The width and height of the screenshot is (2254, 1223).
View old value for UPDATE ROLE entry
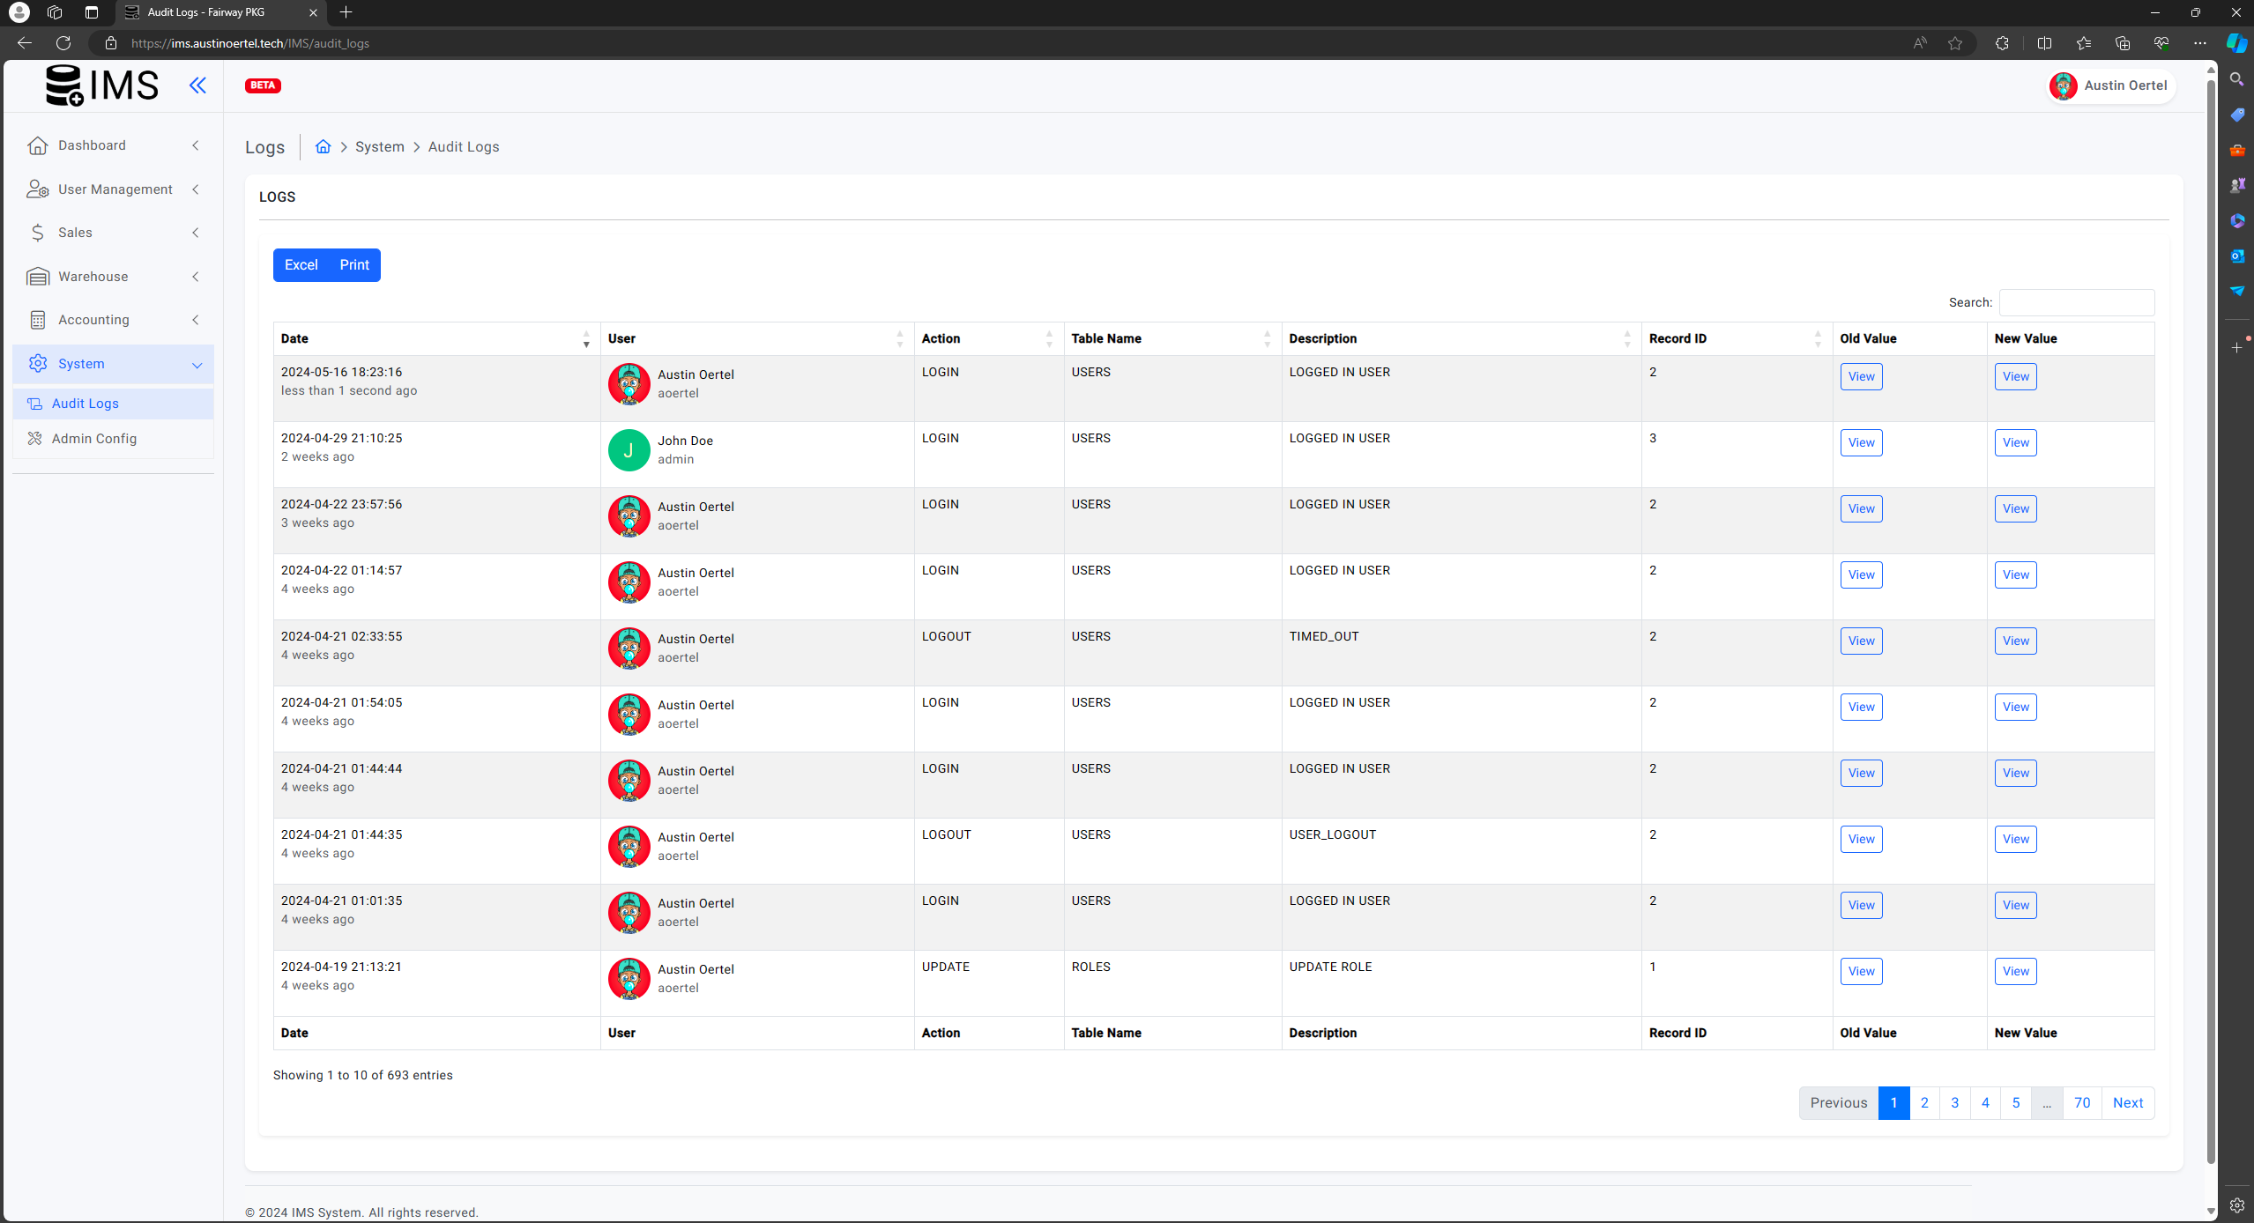point(1861,971)
